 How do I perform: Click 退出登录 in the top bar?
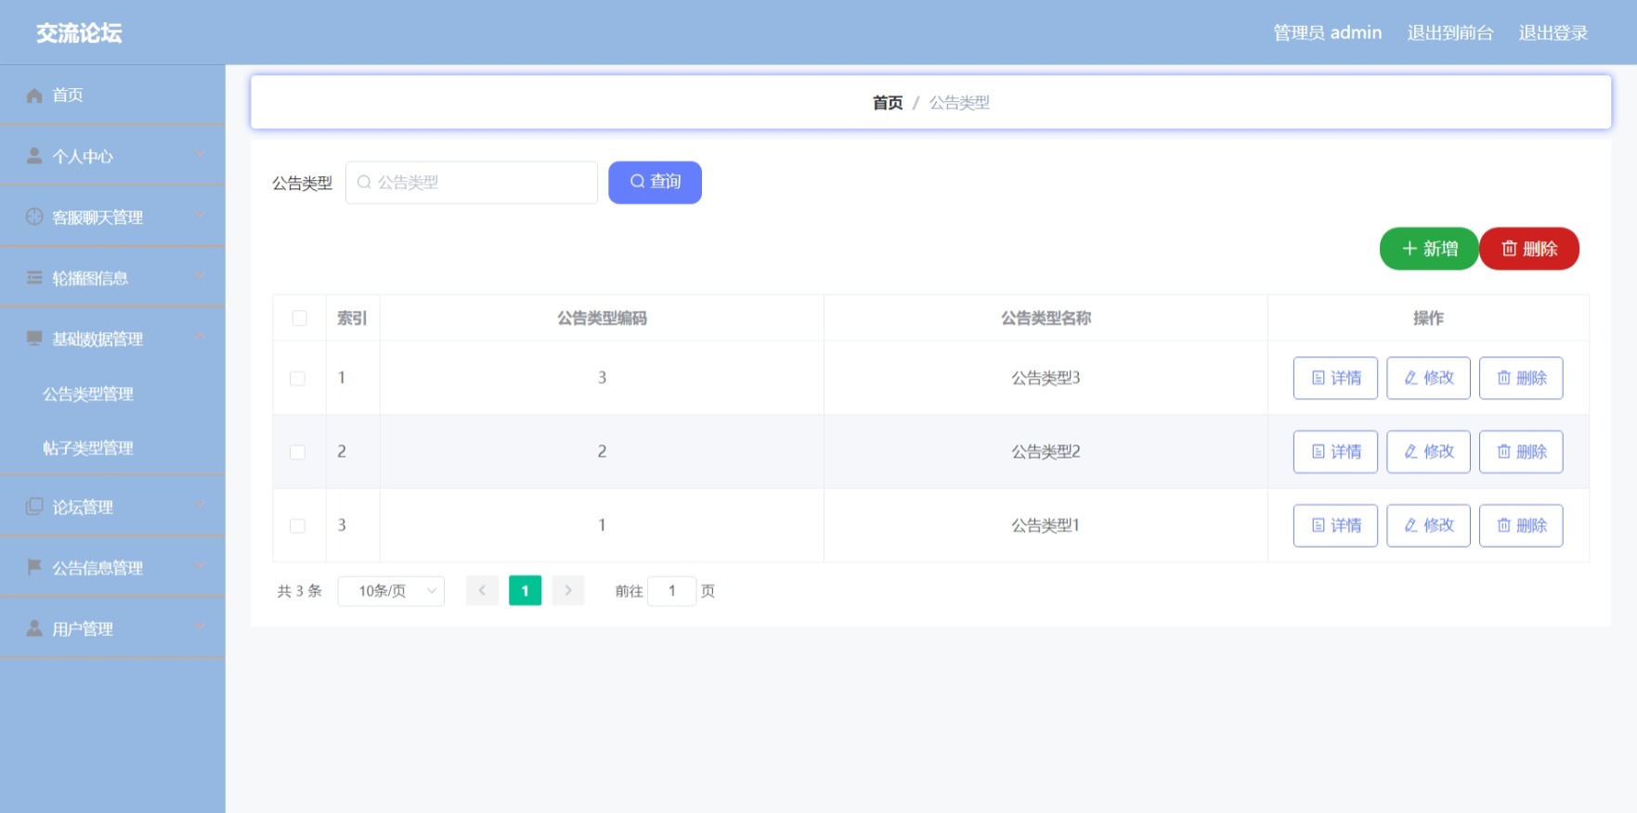point(1553,32)
